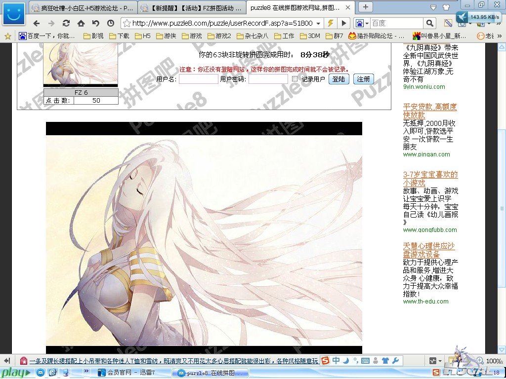This screenshot has width=506, height=379.
Task: Bookmark page with address bar star
Action: point(127,23)
